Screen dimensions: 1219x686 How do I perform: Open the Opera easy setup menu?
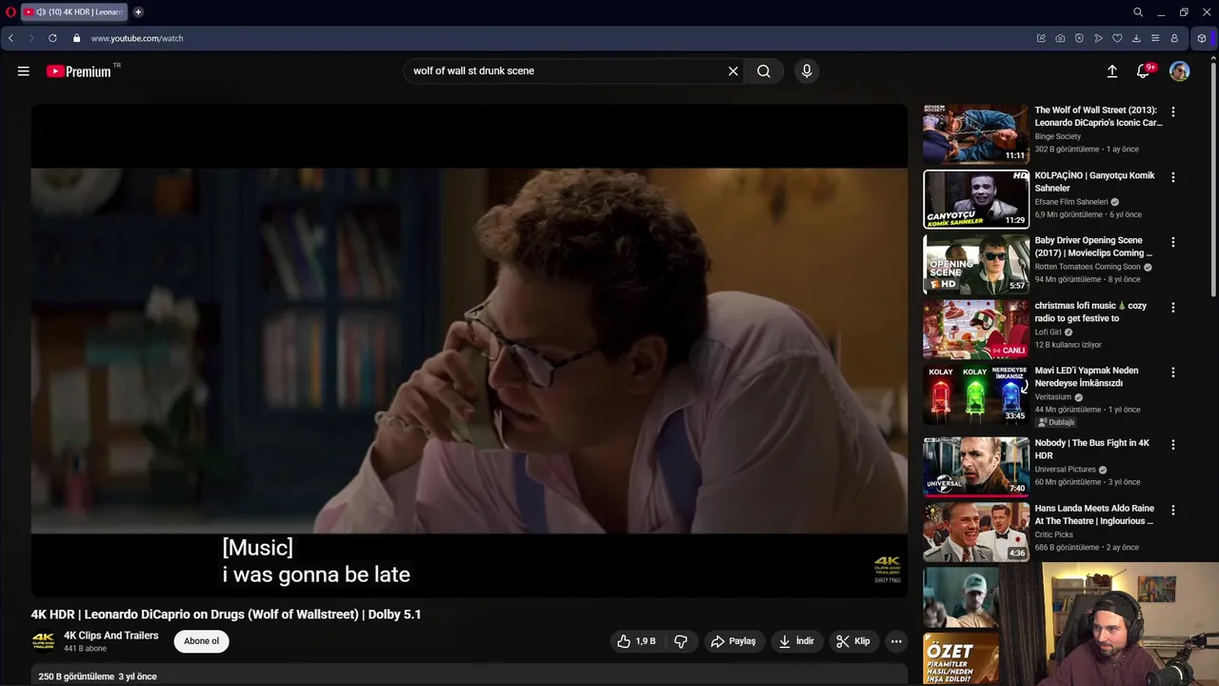[x=1155, y=38]
